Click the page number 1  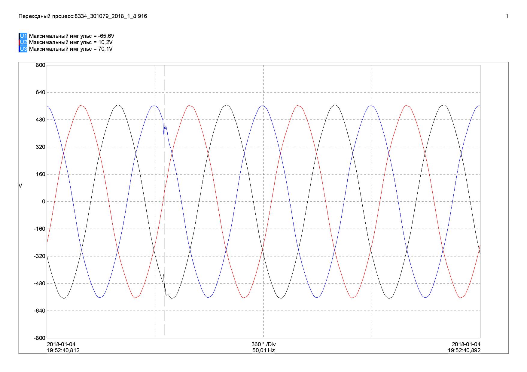point(507,16)
